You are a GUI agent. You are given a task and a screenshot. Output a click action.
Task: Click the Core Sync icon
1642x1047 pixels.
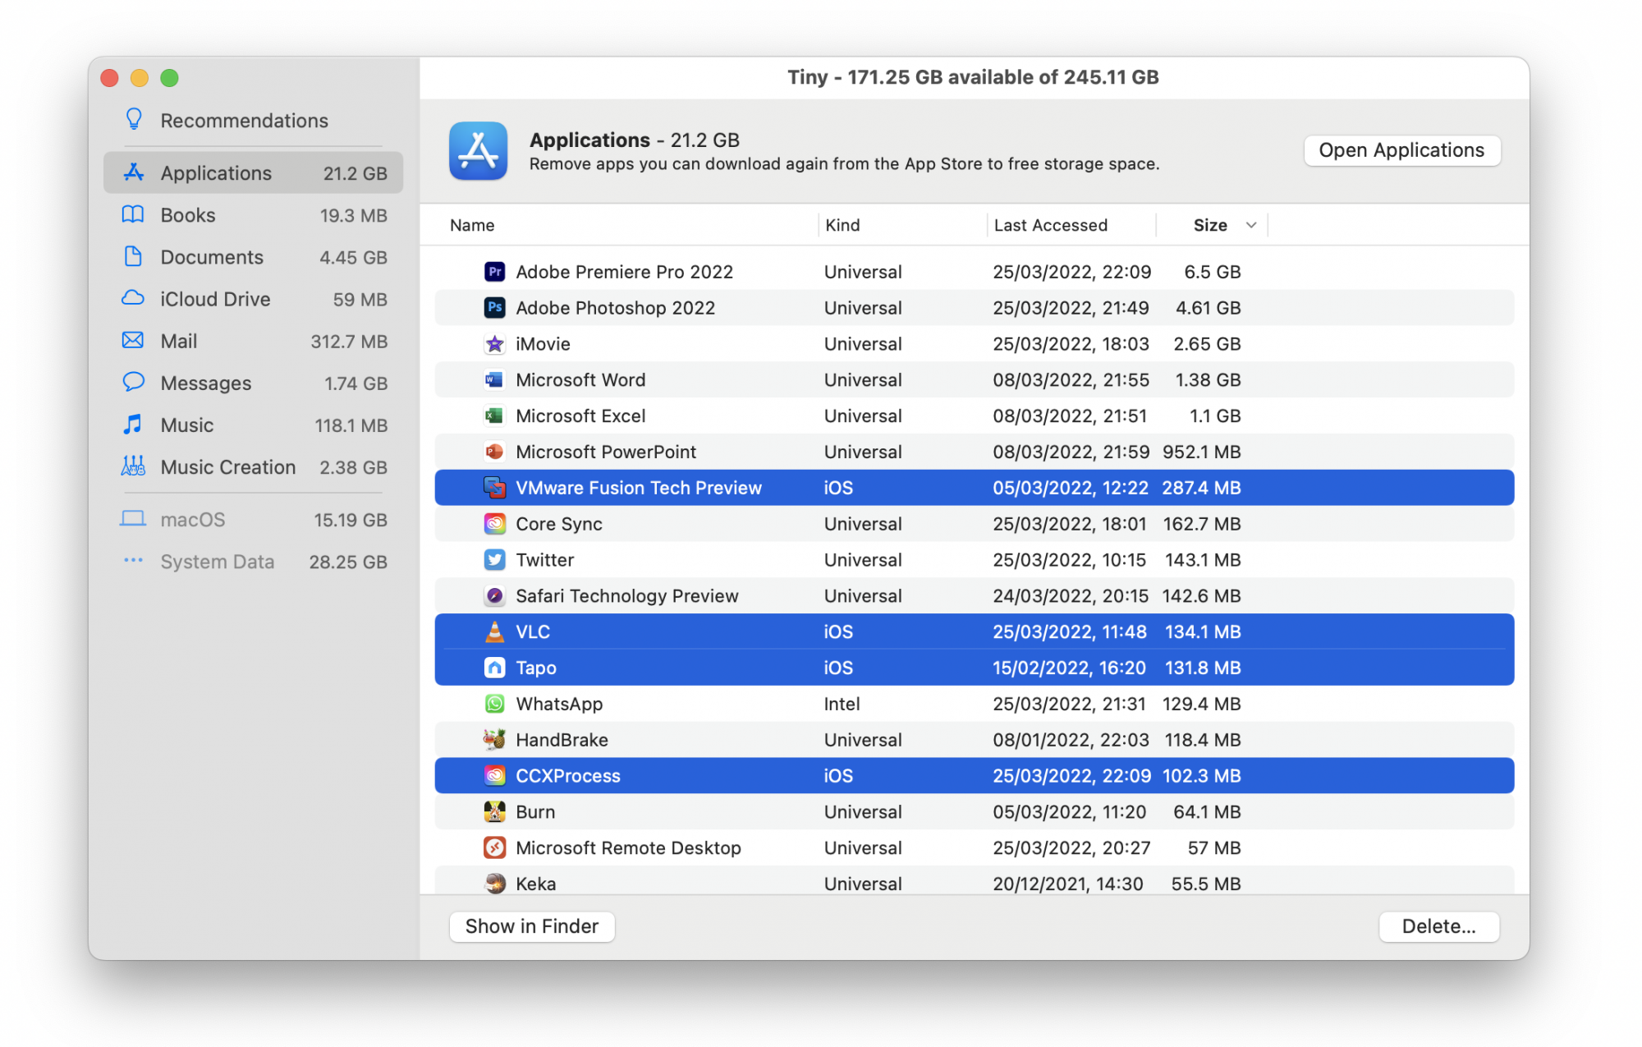coord(494,524)
